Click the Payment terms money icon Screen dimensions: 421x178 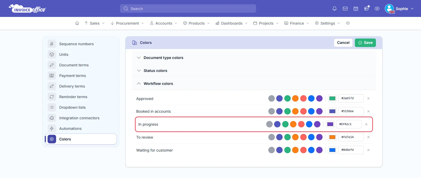52,76
